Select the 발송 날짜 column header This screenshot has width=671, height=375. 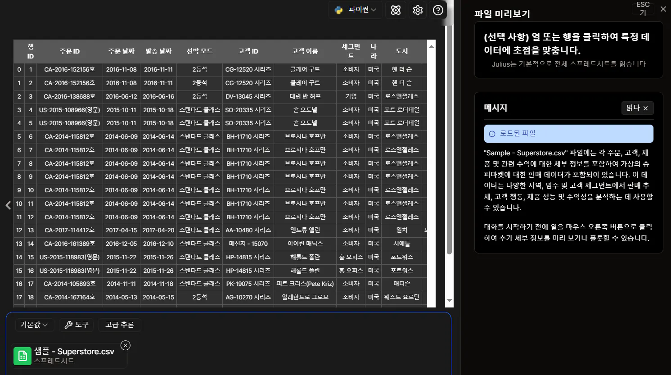point(158,51)
